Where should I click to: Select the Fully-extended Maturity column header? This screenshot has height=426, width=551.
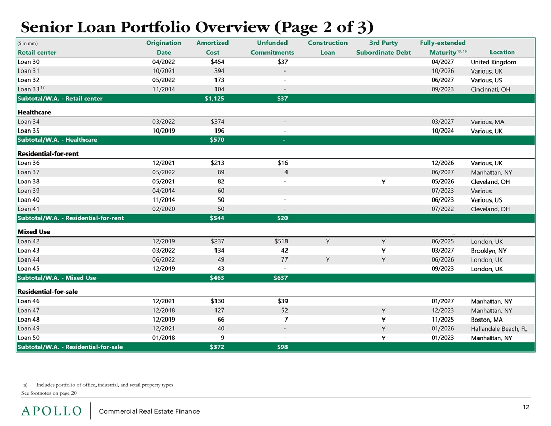point(442,48)
